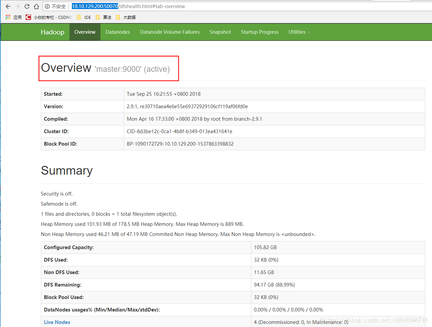Image resolution: width=432 pixels, height=327 pixels.
Task: Switch to the Datanodes tab
Action: [x=118, y=32]
